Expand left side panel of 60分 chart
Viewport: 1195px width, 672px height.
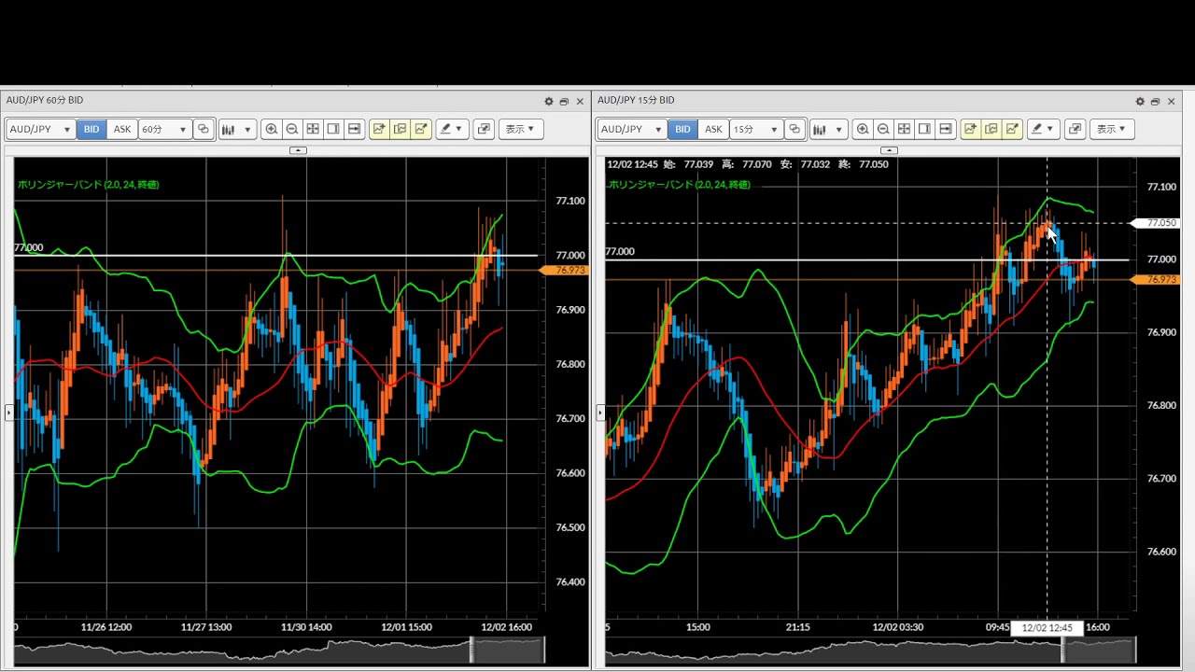click(x=9, y=411)
